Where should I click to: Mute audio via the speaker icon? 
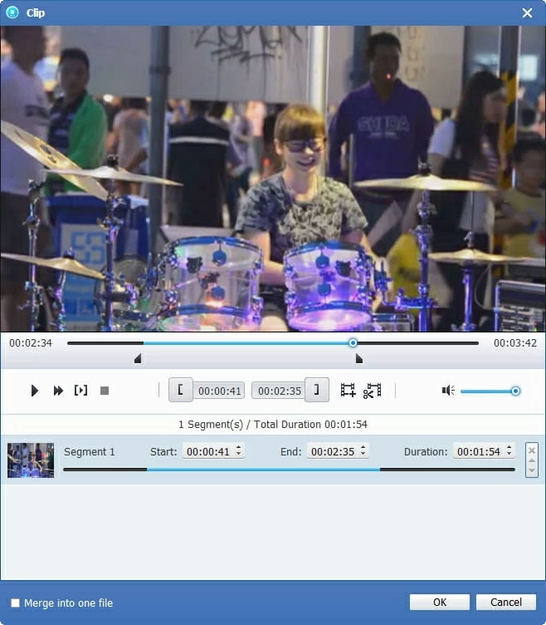click(448, 391)
